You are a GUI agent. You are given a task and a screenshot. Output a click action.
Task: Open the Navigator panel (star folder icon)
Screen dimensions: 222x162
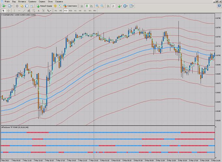[22, 6]
